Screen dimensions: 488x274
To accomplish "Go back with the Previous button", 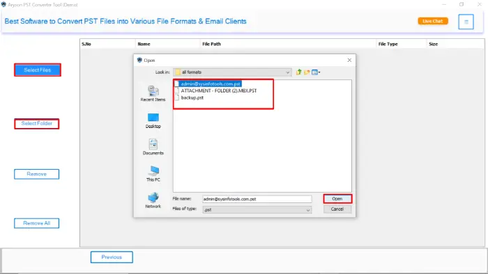I will tap(112, 257).
